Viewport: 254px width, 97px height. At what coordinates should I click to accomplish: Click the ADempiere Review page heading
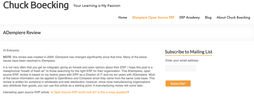point(22,33)
